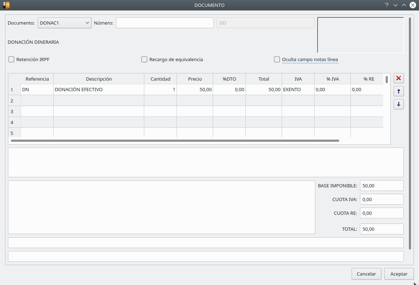Click the Número input field

click(x=165, y=23)
